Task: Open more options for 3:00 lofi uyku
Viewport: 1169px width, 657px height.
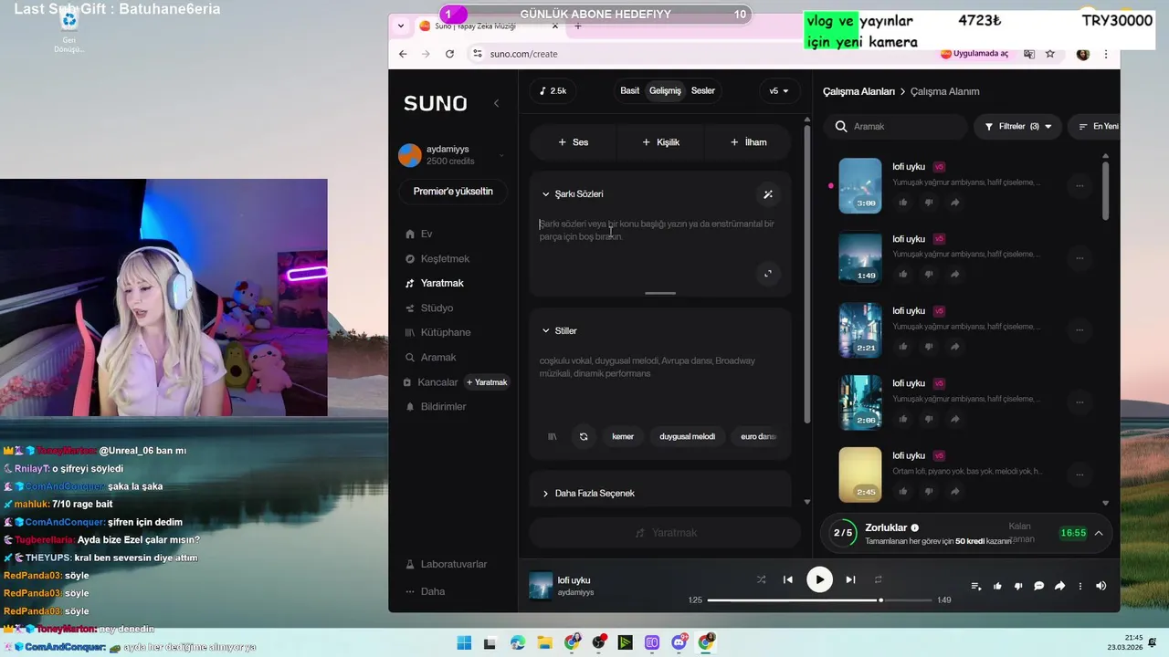Action: [x=1079, y=186]
